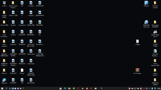The width and height of the screenshot is (161, 90).
Task: Select the COISAS COREL folder
Action: [x=155, y=43]
